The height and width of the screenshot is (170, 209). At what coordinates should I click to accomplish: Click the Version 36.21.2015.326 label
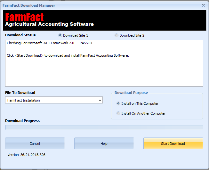point(28,155)
